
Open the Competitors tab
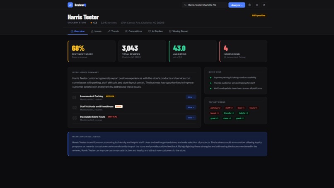[x=133, y=31]
